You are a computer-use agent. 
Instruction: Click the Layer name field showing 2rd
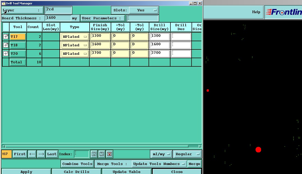point(58,10)
